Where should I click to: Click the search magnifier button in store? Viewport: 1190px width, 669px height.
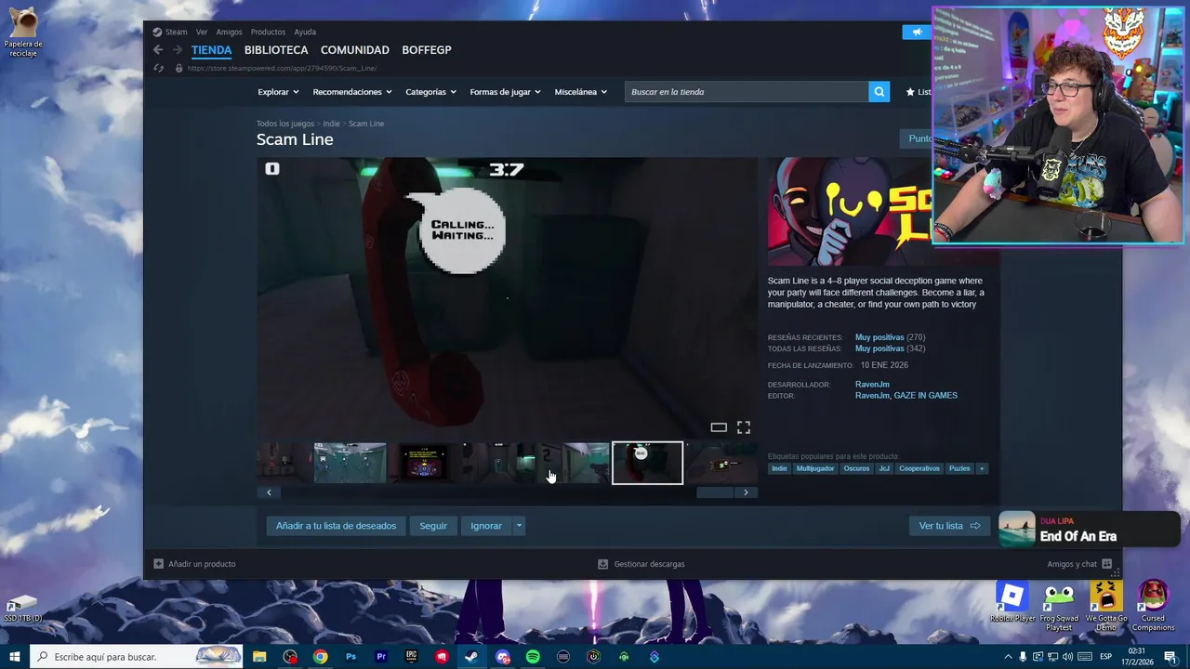pyautogui.click(x=879, y=92)
